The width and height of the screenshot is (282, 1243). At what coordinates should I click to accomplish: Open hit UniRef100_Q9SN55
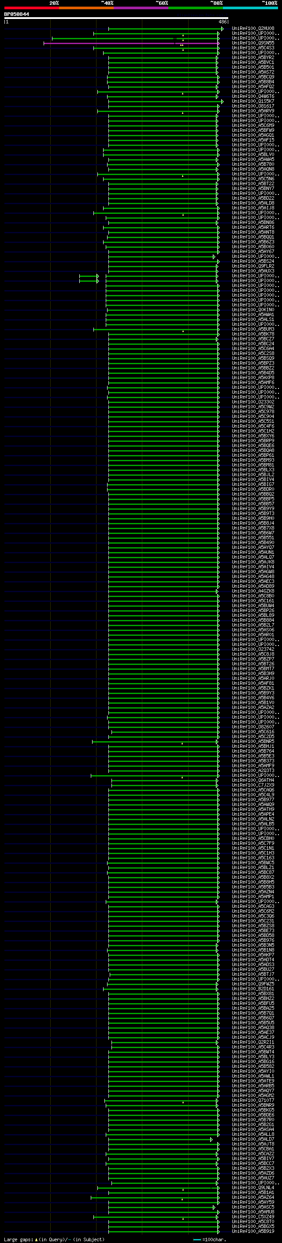click(x=253, y=43)
